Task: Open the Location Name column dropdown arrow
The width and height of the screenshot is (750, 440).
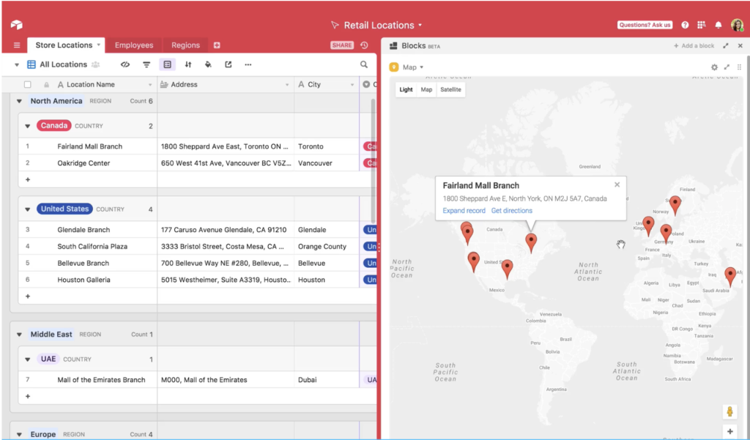Action: [150, 85]
